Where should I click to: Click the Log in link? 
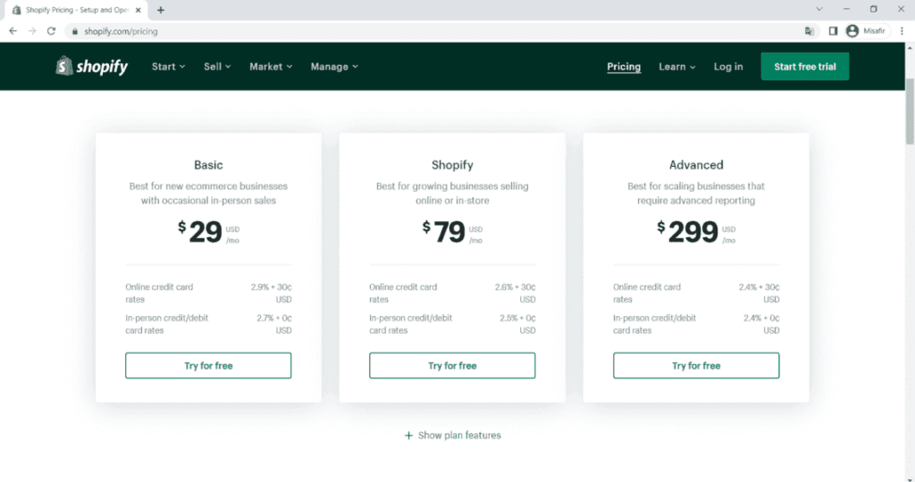(x=728, y=66)
